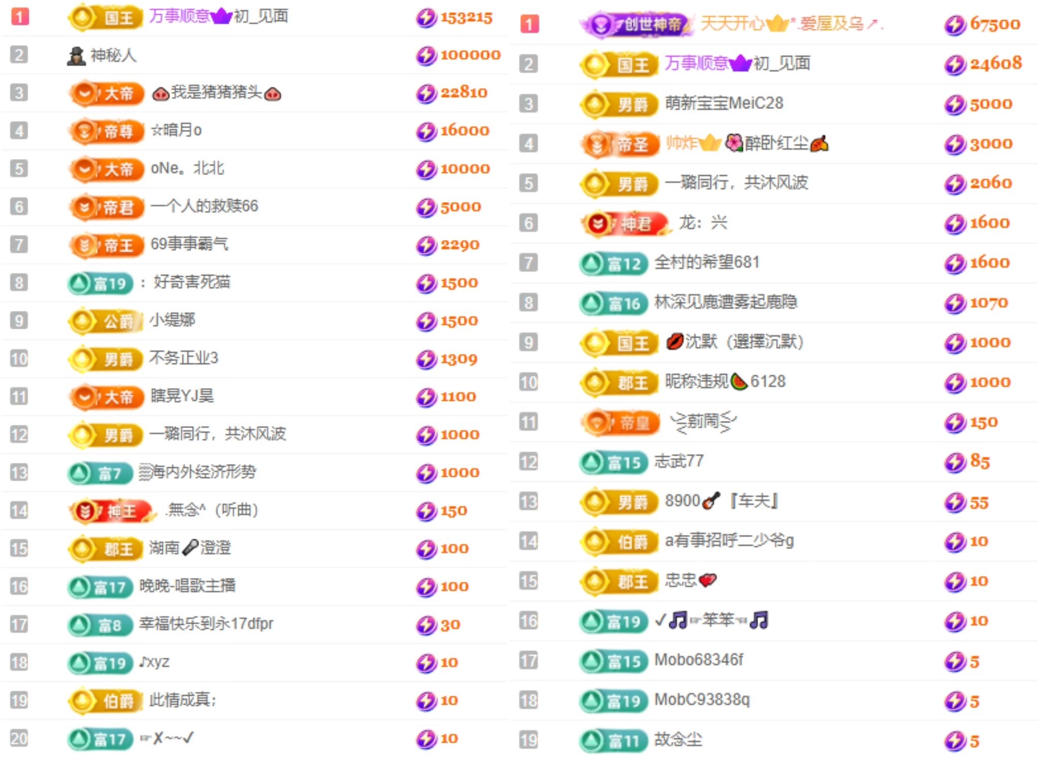1038x759 pixels.
Task: Click the 公爵 badge next to 小缇娜
Action: [106, 321]
